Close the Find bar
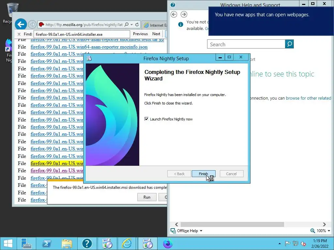Viewport: 334px width, 250px height. pyautogui.click(x=19, y=34)
